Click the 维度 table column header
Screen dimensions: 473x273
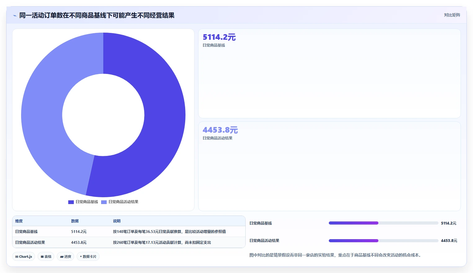[19, 221]
